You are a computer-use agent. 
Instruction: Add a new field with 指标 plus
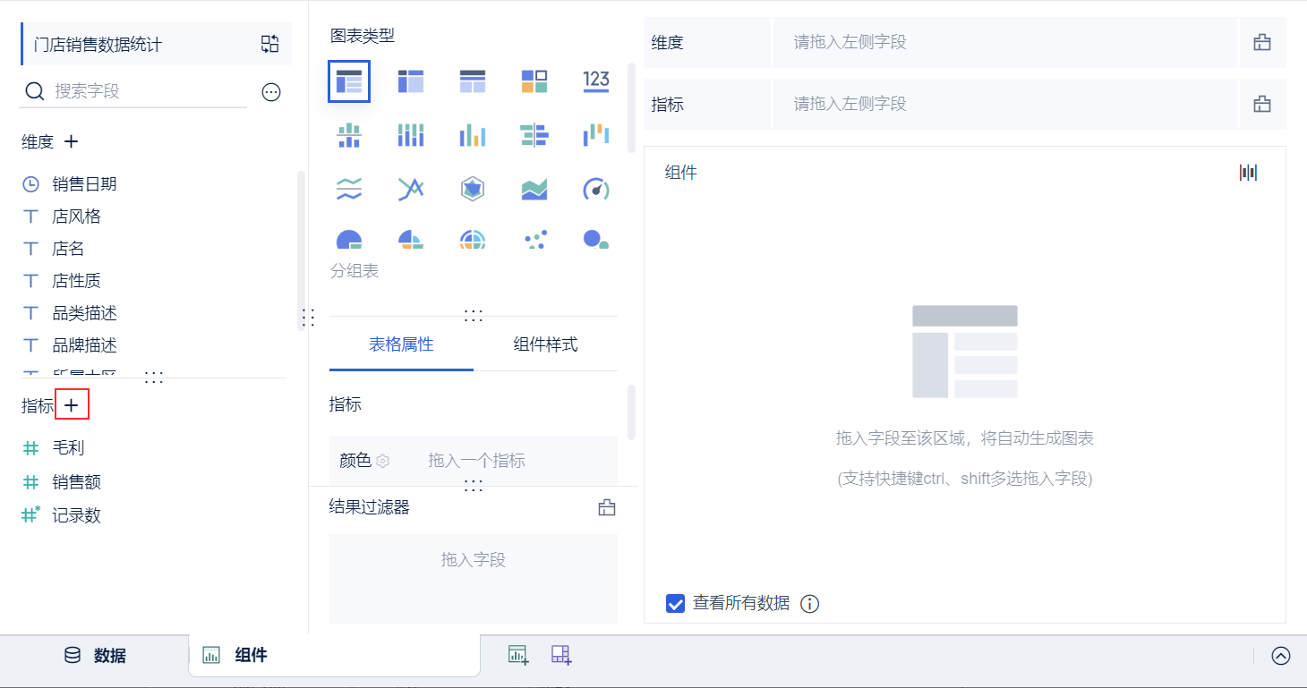[x=72, y=405]
